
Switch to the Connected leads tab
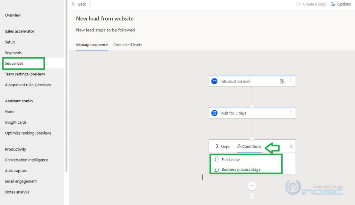(x=128, y=45)
